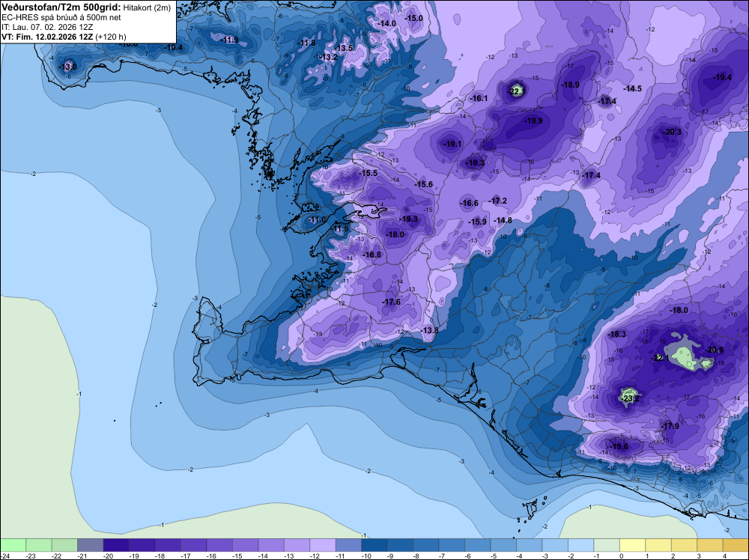The width and height of the screenshot is (749, 560).
Task: Select the -11.9 temperature value
Action: click(230, 40)
